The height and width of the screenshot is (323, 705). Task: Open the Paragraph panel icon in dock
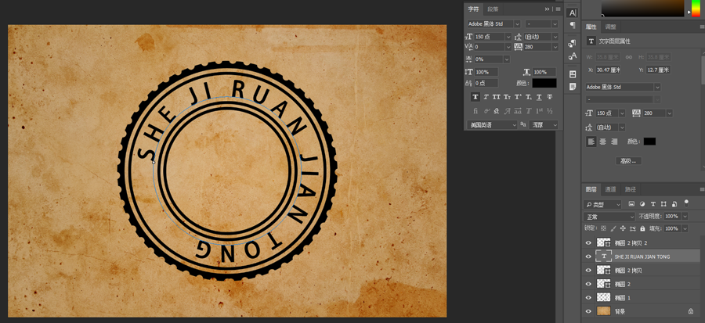tap(573, 25)
